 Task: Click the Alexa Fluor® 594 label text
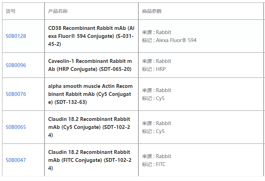[176, 40]
